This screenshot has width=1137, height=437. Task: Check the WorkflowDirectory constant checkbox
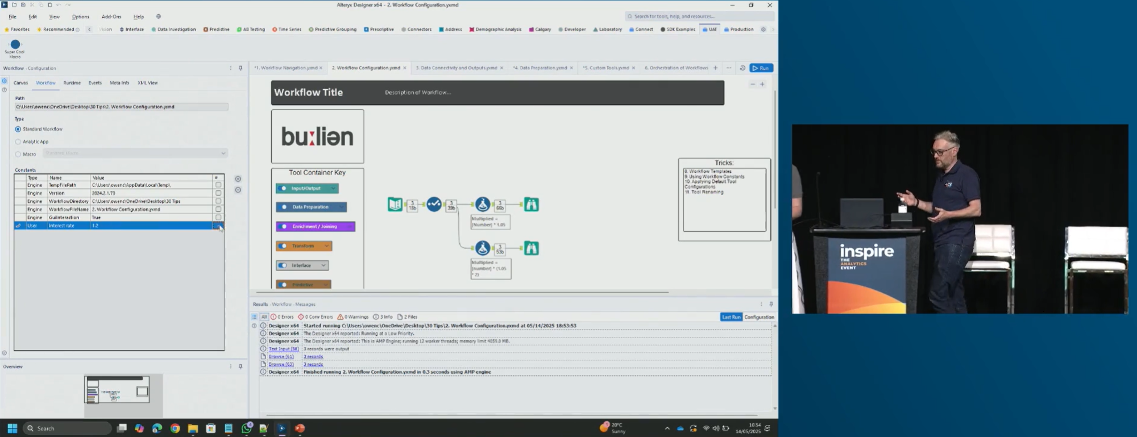(x=218, y=201)
